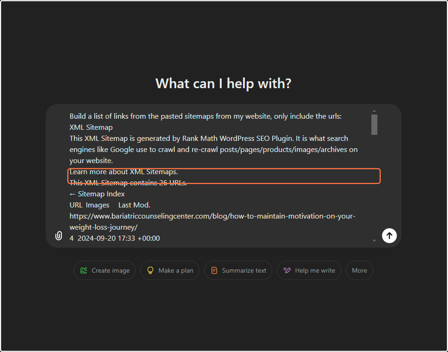Click the prompt scrollbar thumb
The image size is (448, 352).
(x=374, y=124)
